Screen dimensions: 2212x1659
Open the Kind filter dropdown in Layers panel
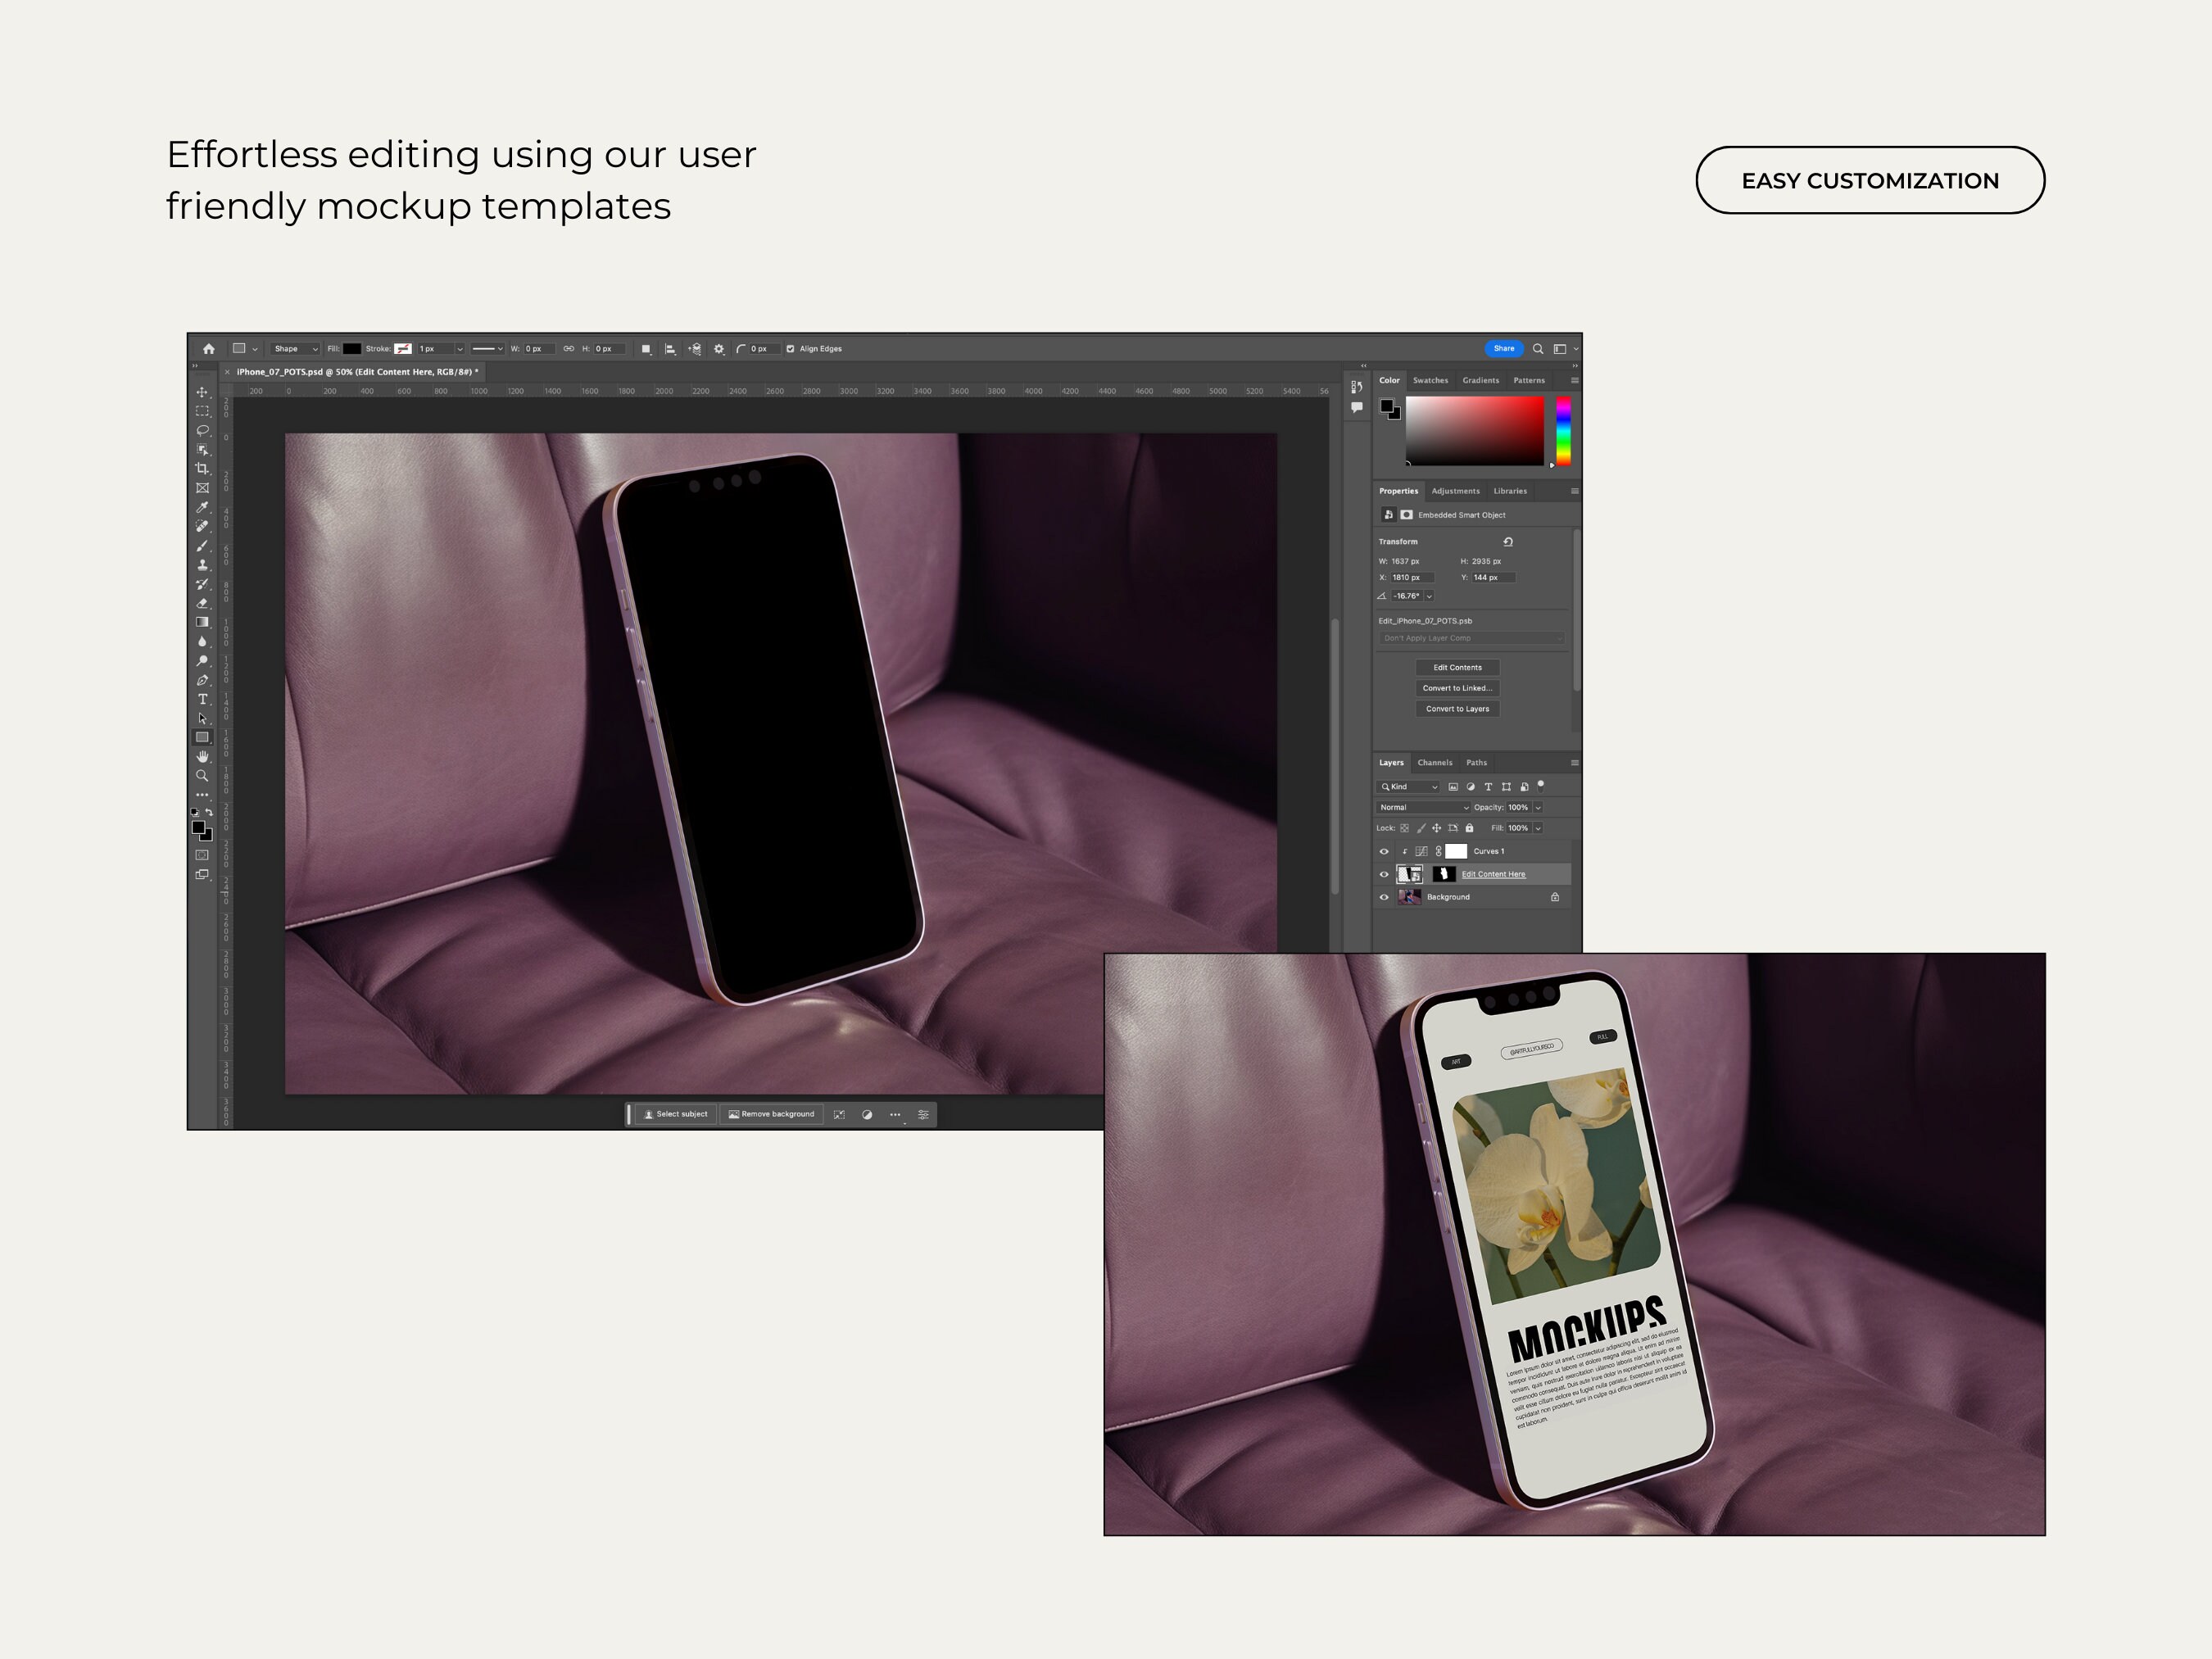tap(1407, 788)
